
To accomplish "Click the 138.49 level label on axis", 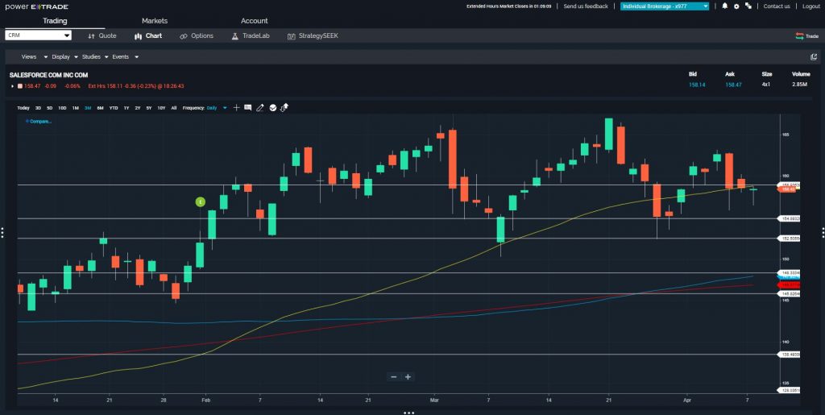I will [790, 355].
